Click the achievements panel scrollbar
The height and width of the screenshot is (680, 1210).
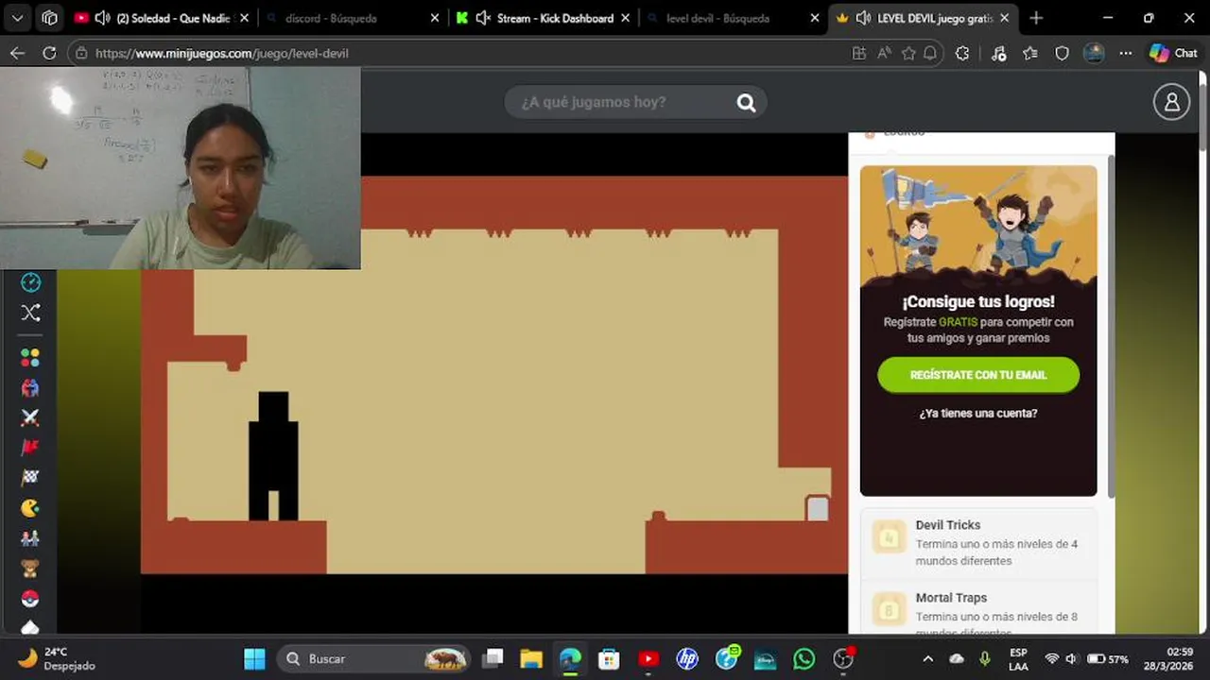click(1111, 326)
